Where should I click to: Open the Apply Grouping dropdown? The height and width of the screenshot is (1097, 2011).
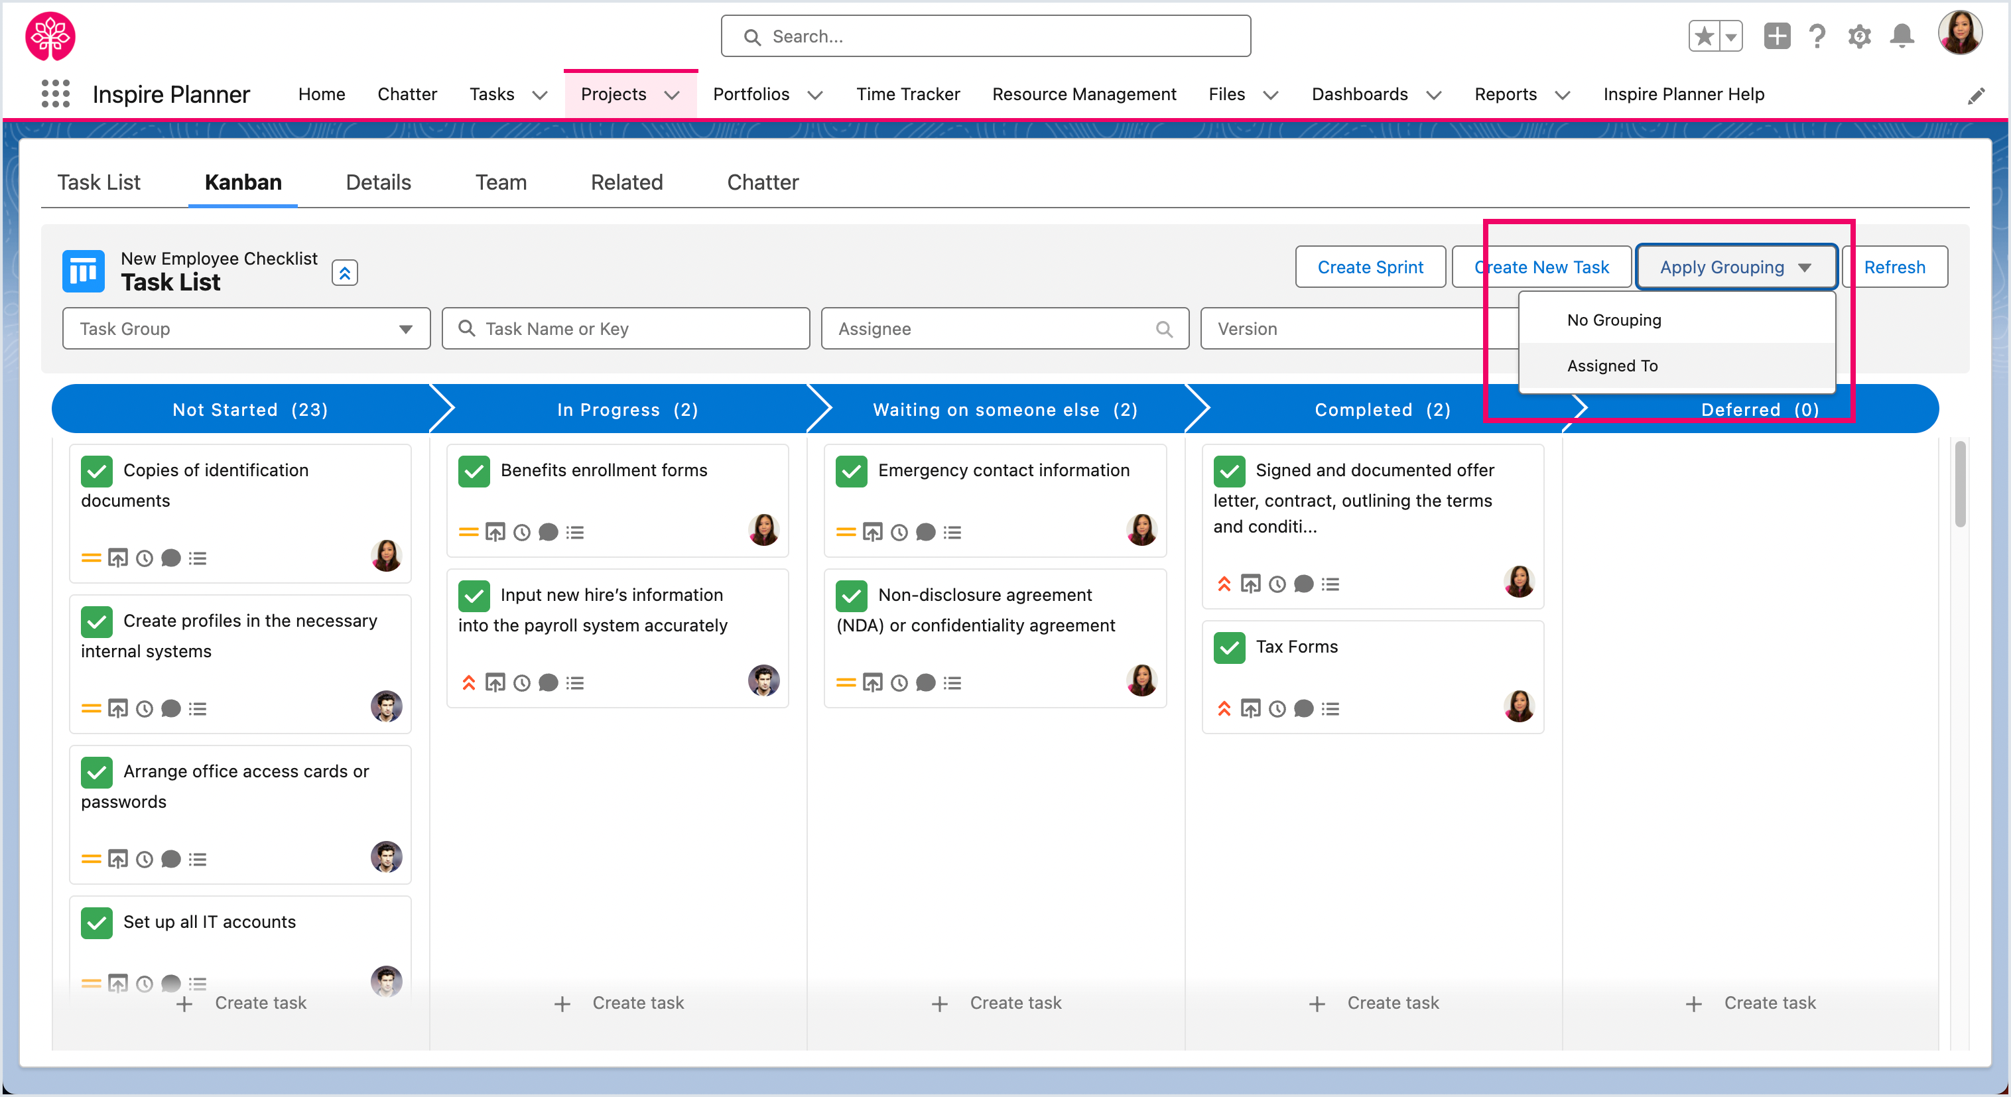[1736, 267]
